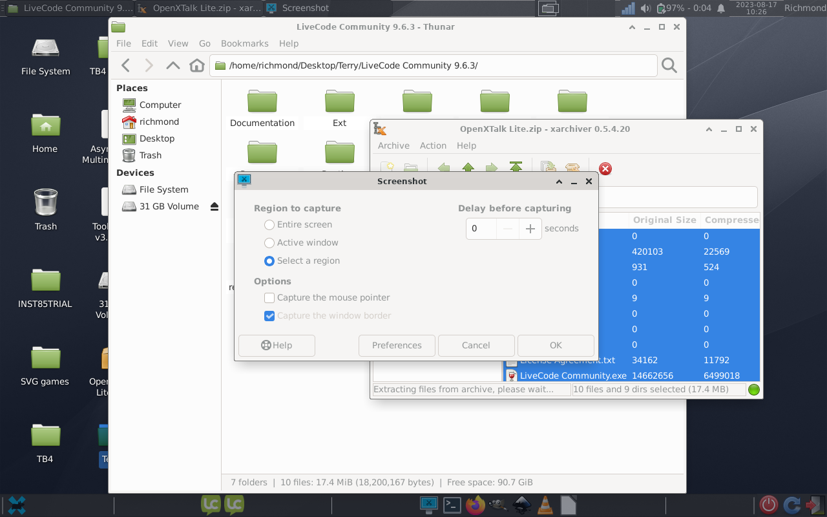Open xarchiver Archive menu
This screenshot has width=827, height=517.
click(x=393, y=145)
